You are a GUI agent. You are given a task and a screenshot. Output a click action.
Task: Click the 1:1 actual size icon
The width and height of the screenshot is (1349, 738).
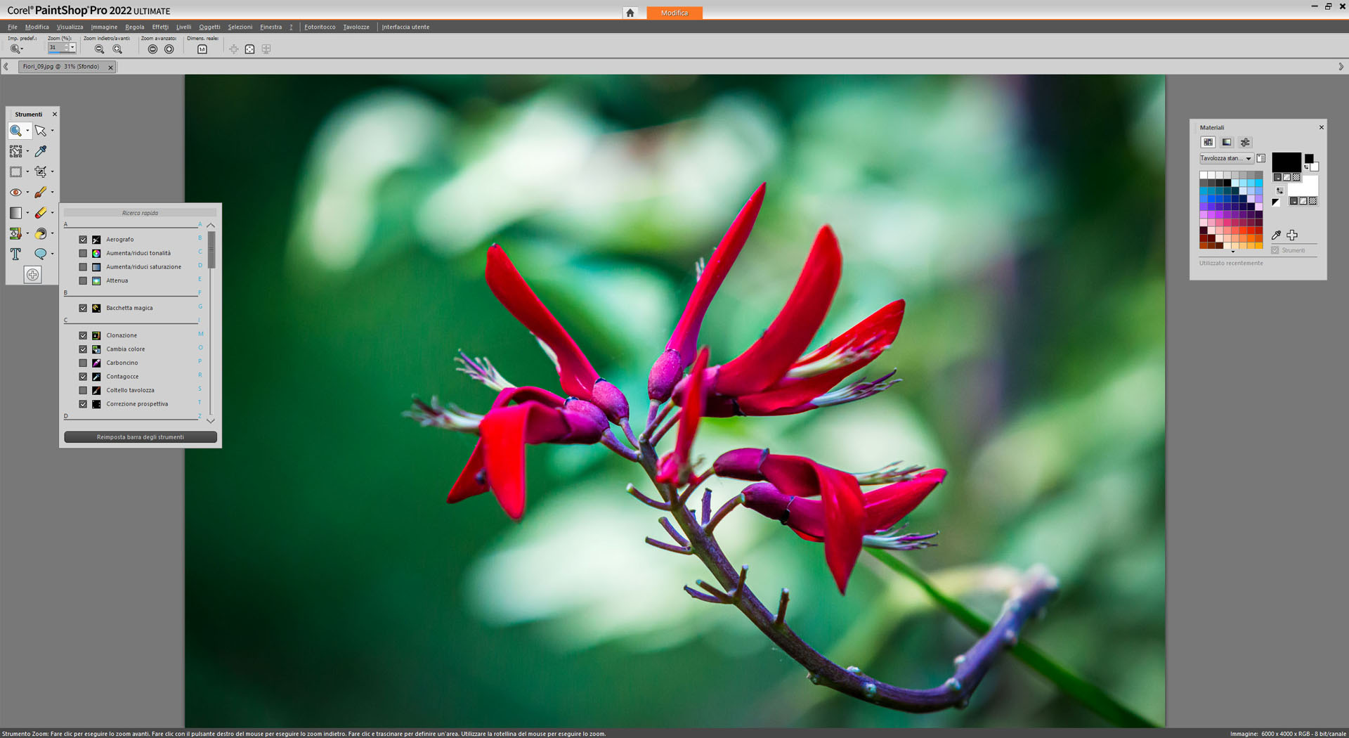pyautogui.click(x=202, y=49)
